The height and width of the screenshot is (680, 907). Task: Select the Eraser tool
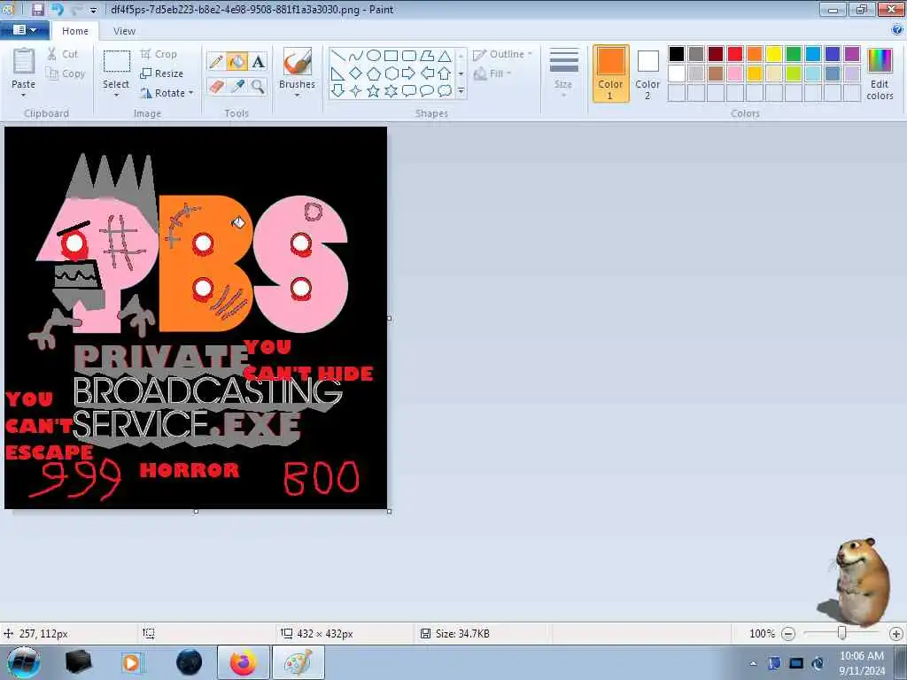(216, 86)
